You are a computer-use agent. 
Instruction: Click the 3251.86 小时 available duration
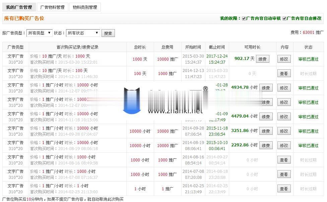245,131
